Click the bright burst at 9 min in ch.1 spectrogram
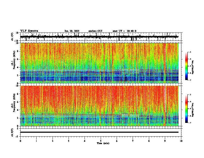The width and height of the screenshot is (204, 158). coord(165,63)
